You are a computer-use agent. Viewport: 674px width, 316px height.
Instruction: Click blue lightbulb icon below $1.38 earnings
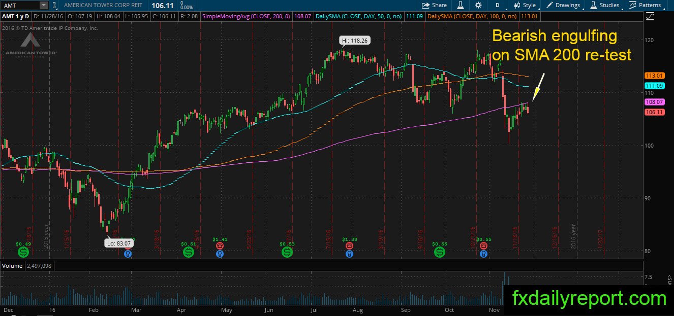349,253
